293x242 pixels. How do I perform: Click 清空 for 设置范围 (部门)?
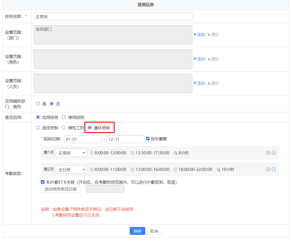click(x=213, y=35)
